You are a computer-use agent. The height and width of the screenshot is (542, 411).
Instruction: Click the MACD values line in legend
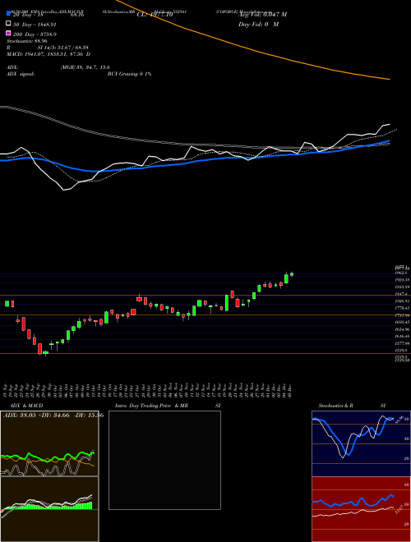pyautogui.click(x=48, y=54)
